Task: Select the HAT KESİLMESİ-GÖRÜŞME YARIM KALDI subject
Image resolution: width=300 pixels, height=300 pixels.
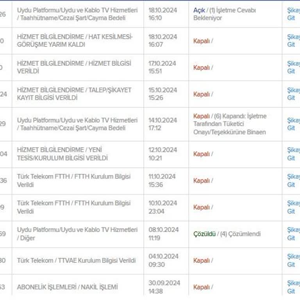Action: coord(75,41)
